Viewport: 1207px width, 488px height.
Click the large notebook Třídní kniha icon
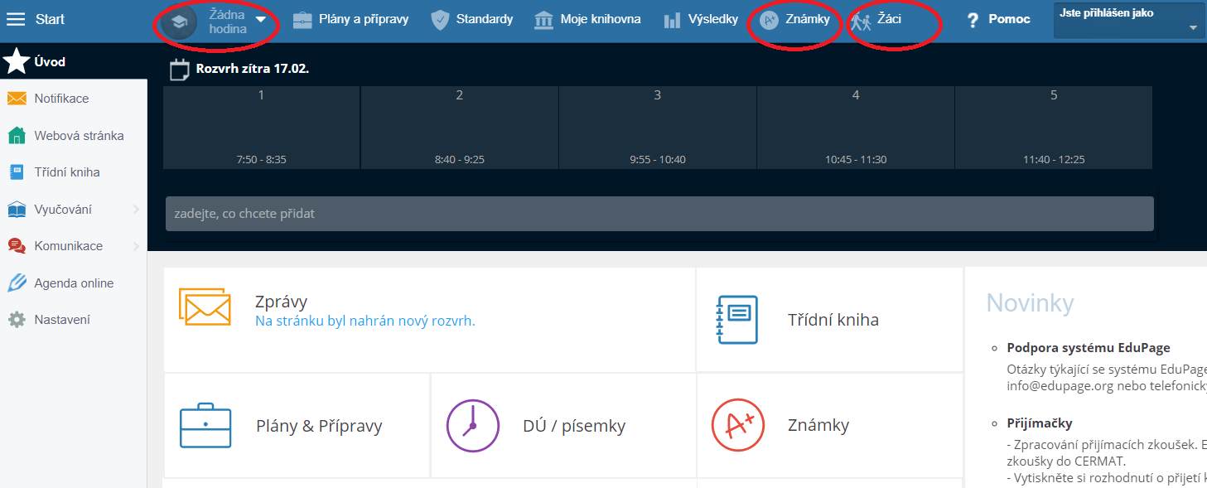click(x=736, y=320)
